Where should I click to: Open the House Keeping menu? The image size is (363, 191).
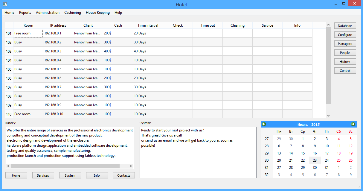point(97,13)
